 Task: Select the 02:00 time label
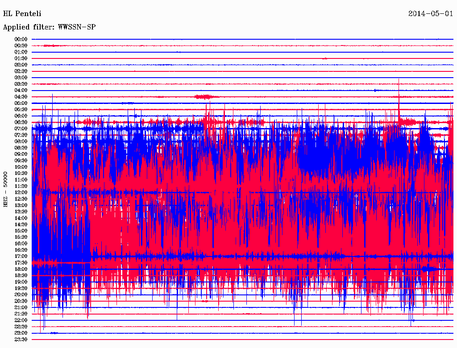click(x=21, y=65)
